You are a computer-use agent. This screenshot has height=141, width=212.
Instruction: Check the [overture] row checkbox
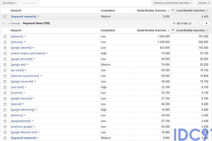click(x=5, y=93)
